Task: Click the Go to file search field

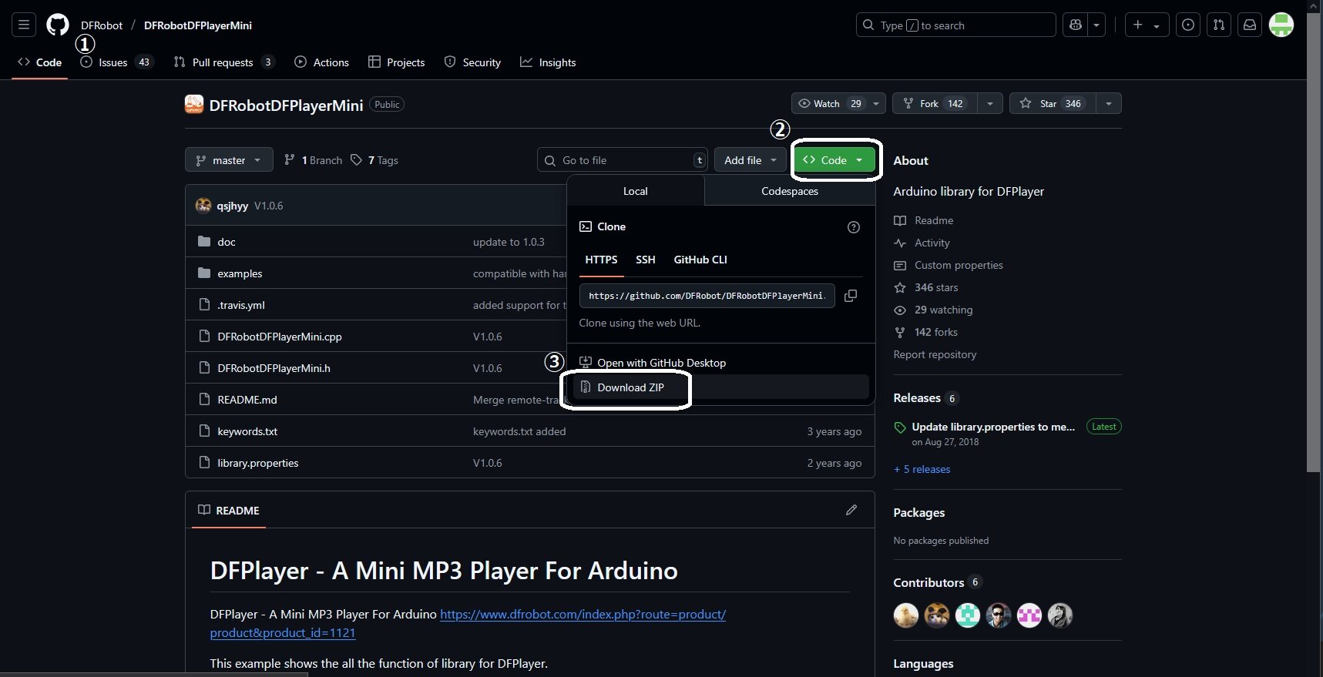Action: click(x=622, y=160)
